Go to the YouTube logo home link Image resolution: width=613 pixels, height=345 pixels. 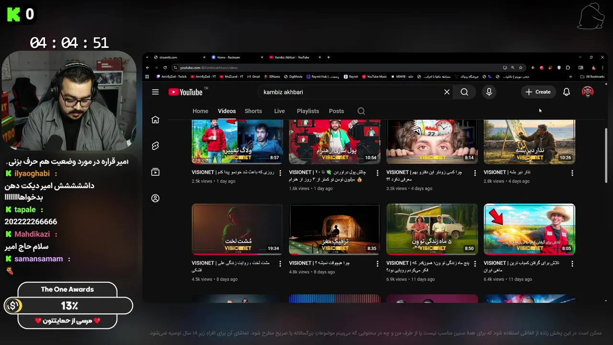point(185,92)
